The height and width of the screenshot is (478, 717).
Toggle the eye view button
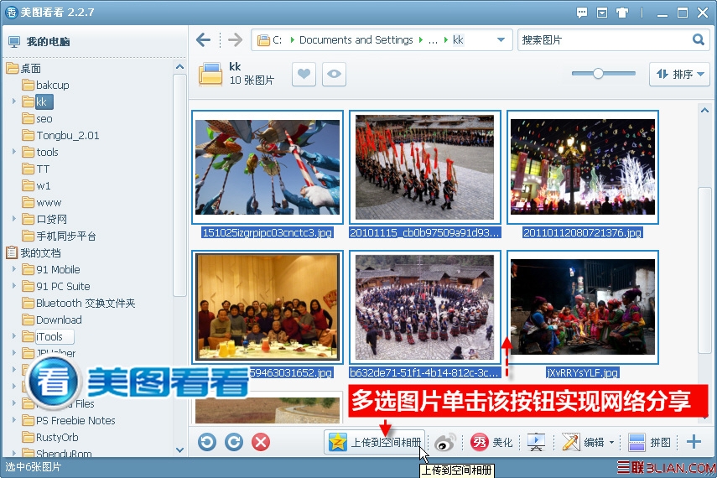[x=334, y=74]
